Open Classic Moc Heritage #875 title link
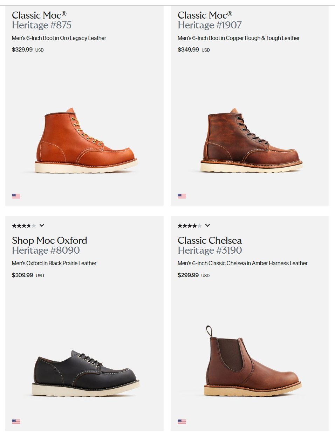The image size is (335, 435). point(41,20)
